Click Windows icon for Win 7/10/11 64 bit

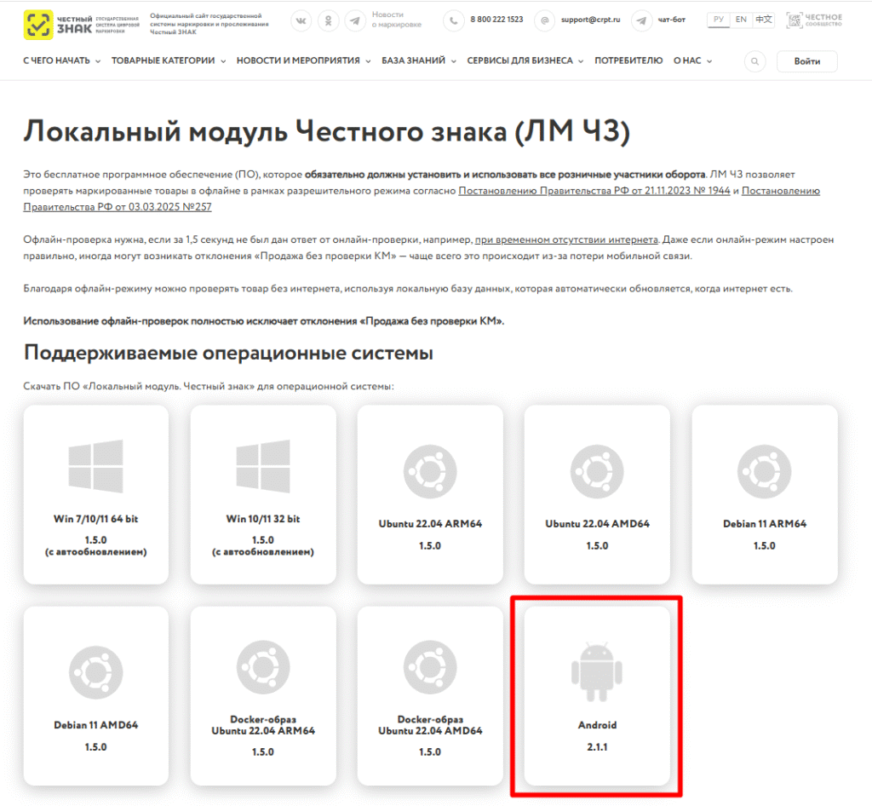click(x=95, y=466)
